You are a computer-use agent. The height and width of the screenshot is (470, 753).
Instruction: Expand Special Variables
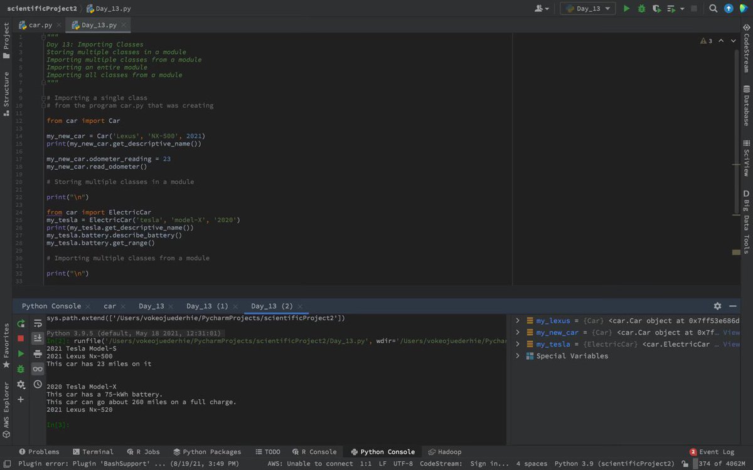(518, 356)
